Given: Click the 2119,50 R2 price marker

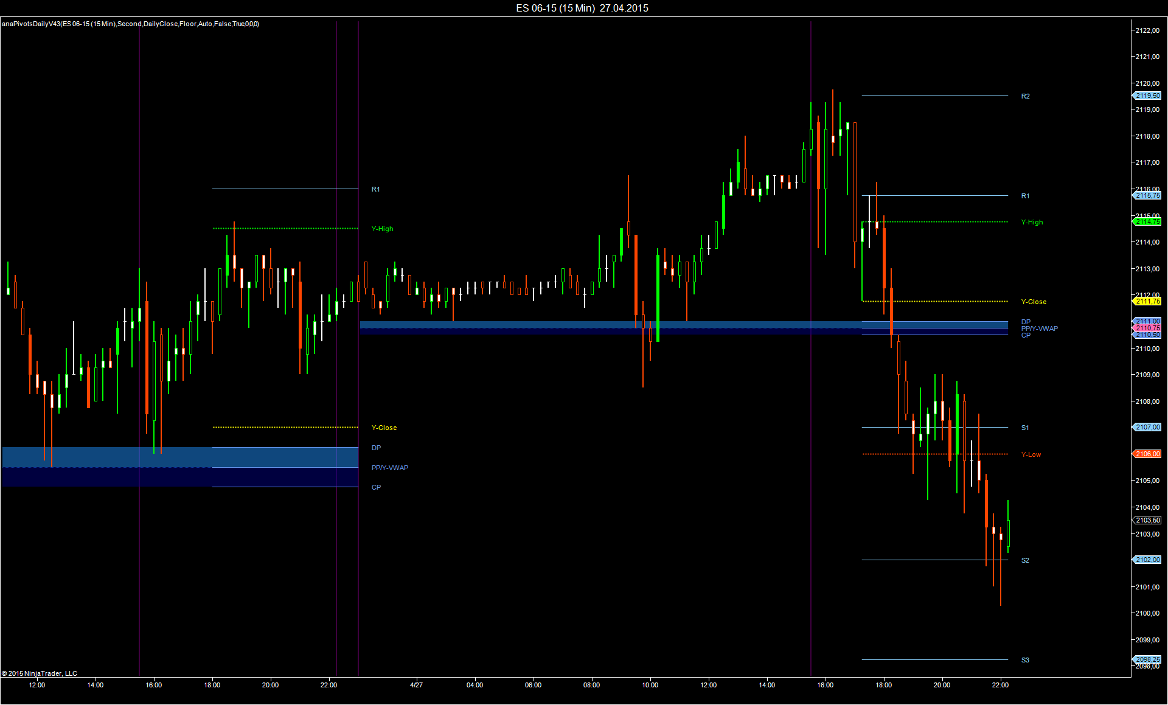Looking at the screenshot, I should tap(1147, 96).
